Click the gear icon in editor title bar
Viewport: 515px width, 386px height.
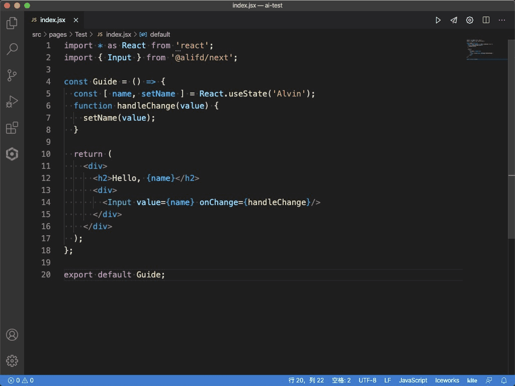(470, 20)
